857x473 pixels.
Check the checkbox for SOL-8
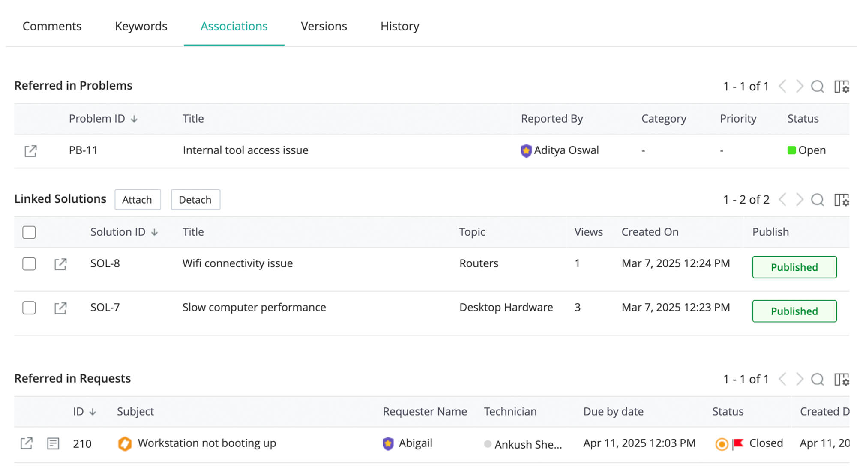pos(29,264)
